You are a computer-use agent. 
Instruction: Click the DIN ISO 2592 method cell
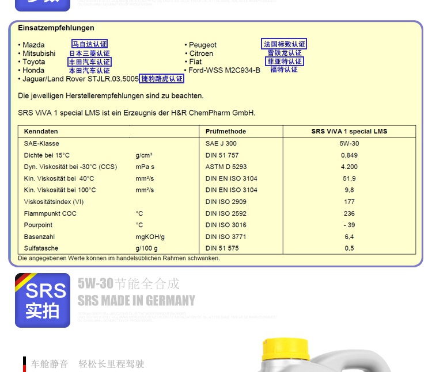(226, 213)
